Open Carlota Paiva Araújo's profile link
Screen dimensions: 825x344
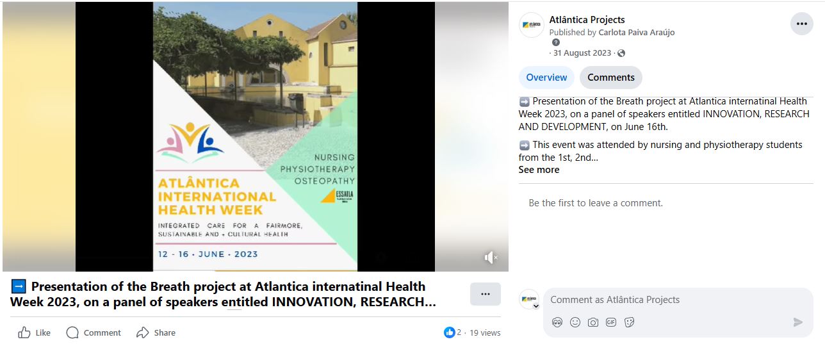636,32
